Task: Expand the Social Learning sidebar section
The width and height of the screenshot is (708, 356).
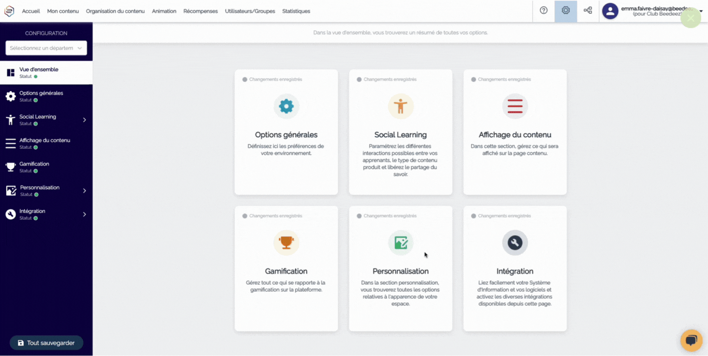Action: coord(84,120)
